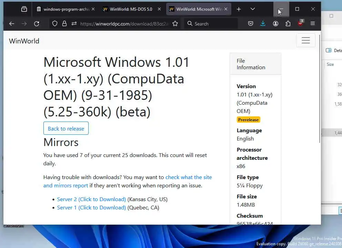View site security padlock info
342x248 pixels.
(x=64, y=23)
